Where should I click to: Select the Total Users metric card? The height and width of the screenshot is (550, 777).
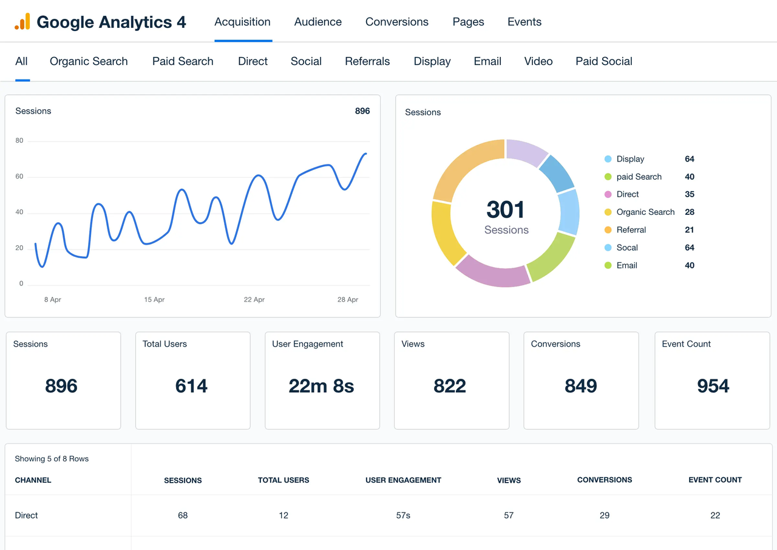[x=192, y=380]
